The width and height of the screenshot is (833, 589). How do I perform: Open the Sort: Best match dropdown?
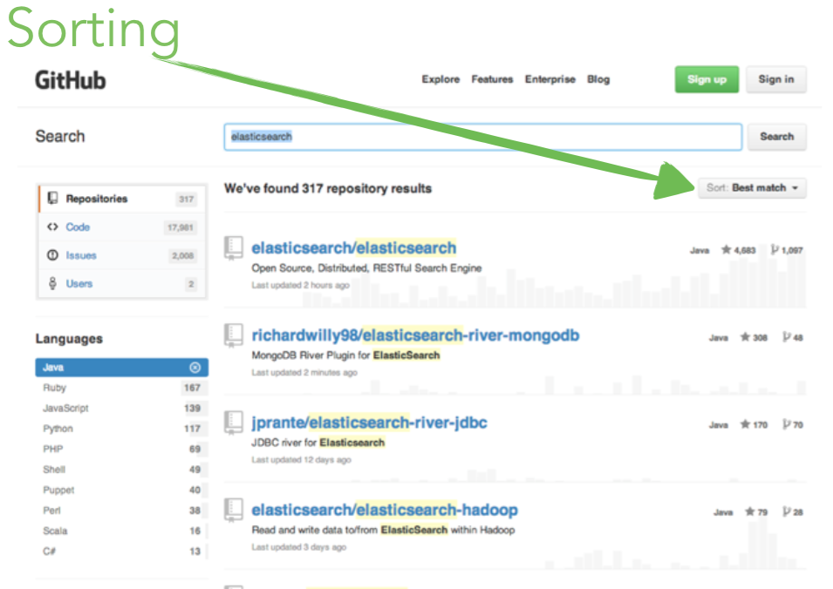(752, 188)
